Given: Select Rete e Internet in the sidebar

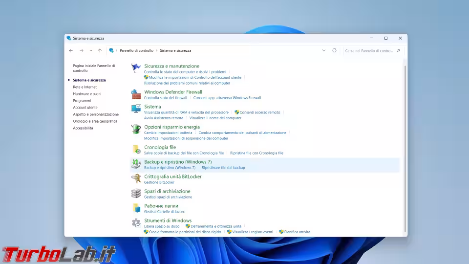Looking at the screenshot, I should (85, 87).
